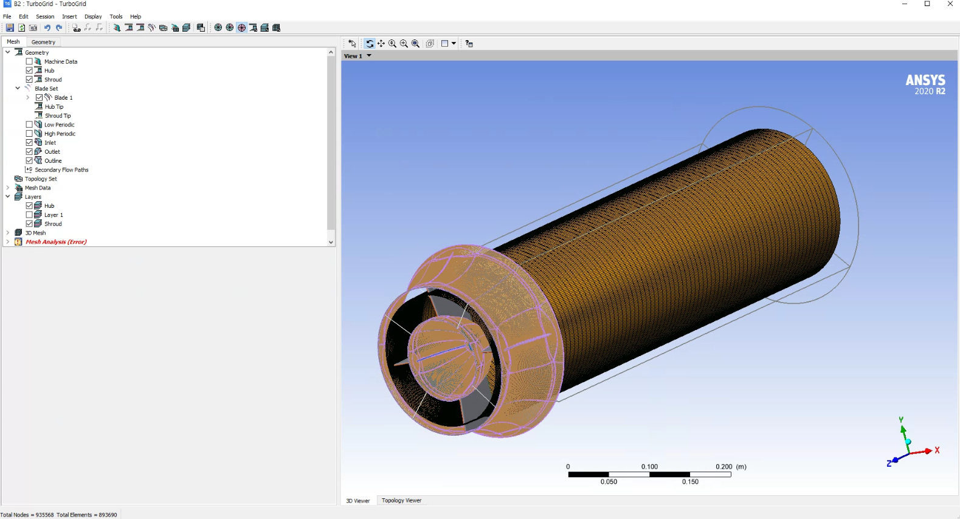Expand the Blade 1 node

[x=27, y=97]
